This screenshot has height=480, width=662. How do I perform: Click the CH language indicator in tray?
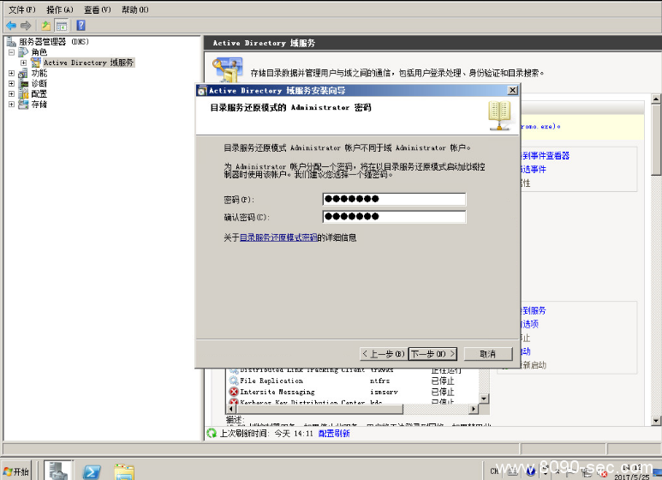[494, 471]
